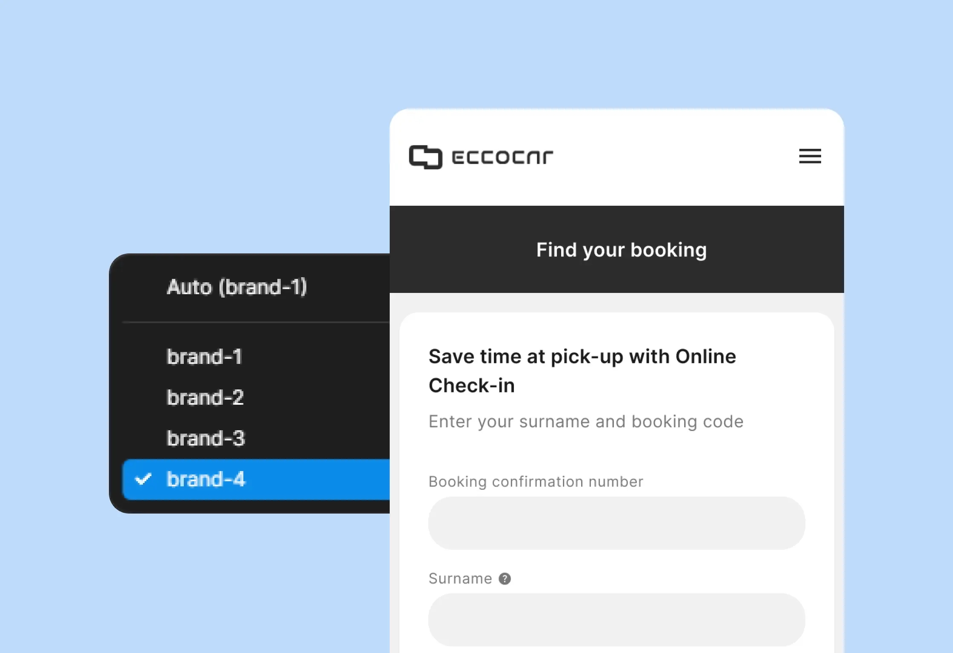This screenshot has width=953, height=653.
Task: Click the Find your booking heading
Action: (621, 250)
